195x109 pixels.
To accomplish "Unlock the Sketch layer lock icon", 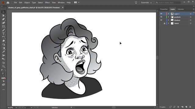I will (x=165, y=23).
